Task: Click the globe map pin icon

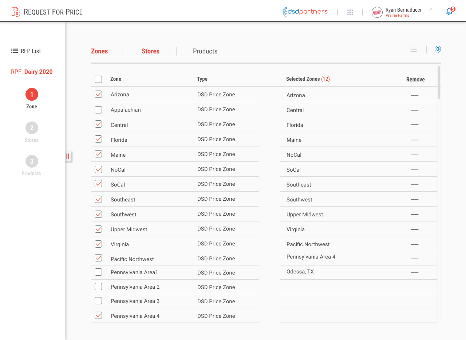Action: point(438,49)
